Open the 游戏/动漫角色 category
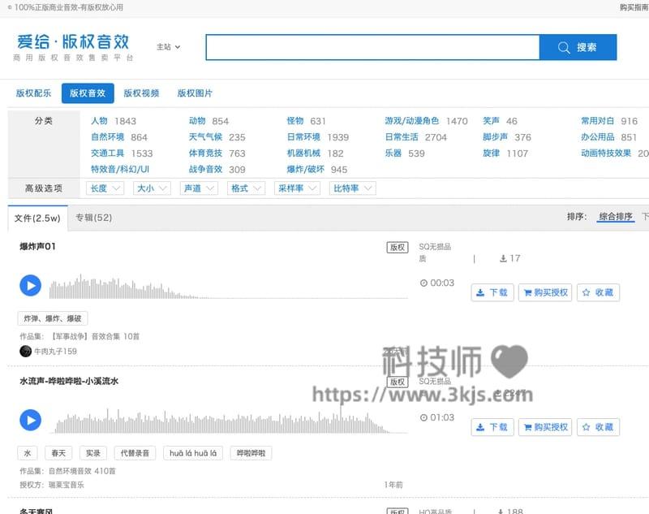The height and width of the screenshot is (514, 649). tap(411, 121)
